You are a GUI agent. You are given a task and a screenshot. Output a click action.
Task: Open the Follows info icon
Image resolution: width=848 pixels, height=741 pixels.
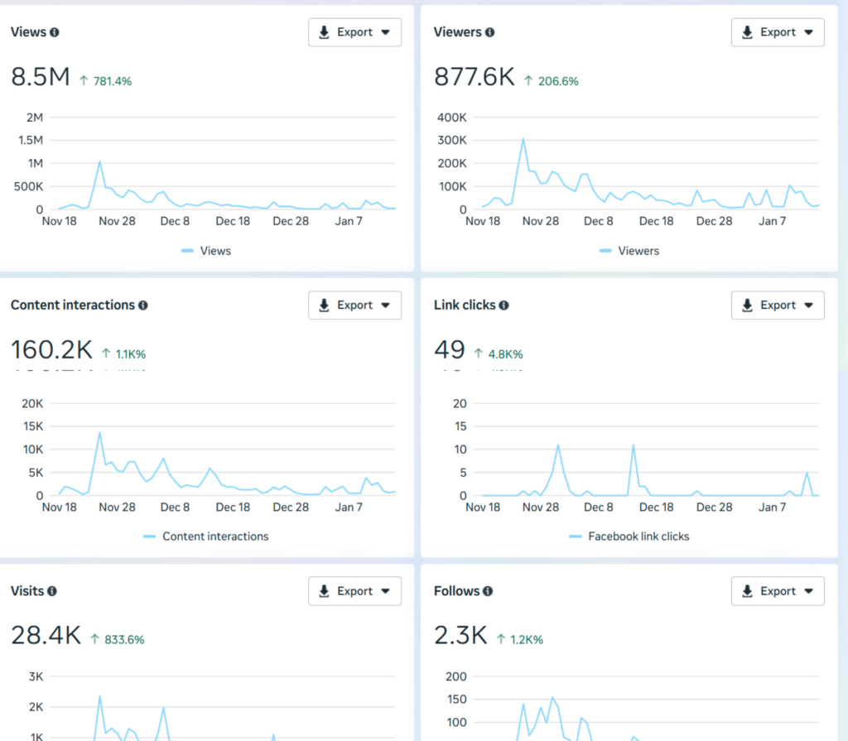(488, 591)
